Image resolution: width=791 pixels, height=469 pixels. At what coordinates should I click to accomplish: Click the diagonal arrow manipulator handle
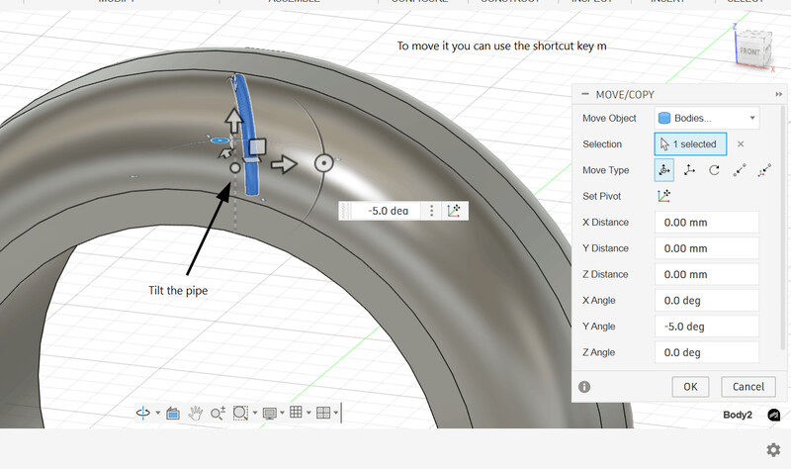[x=225, y=153]
